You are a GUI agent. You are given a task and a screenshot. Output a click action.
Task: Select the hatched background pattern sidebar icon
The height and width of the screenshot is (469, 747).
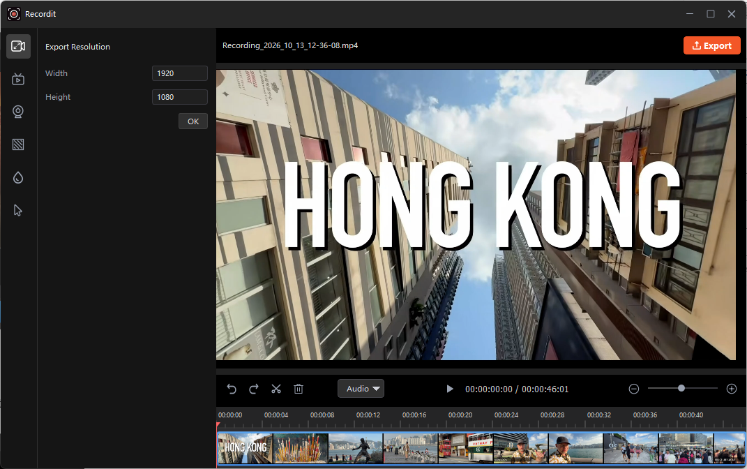[x=18, y=144]
